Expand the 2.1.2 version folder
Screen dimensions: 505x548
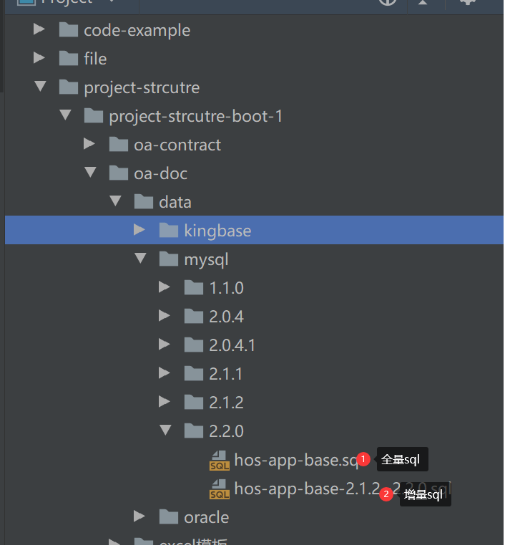click(165, 403)
